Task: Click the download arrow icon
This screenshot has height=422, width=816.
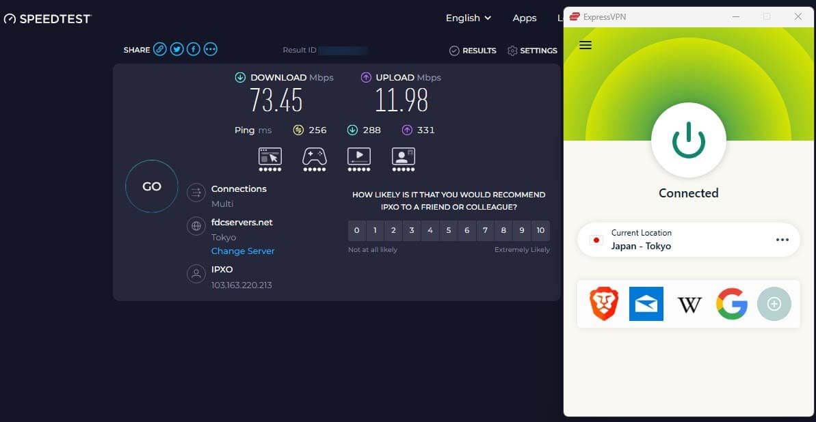Action: coord(240,77)
